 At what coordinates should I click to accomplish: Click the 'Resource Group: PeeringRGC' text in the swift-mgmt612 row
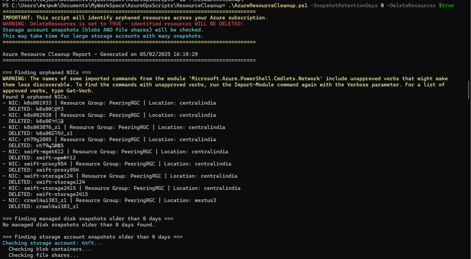tap(112, 152)
